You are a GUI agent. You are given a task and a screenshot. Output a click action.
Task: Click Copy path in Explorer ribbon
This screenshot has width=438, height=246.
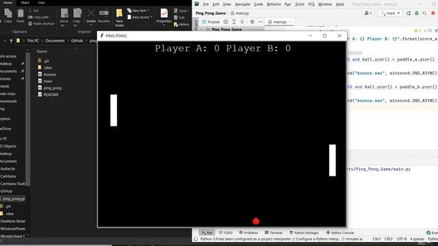coord(38,17)
